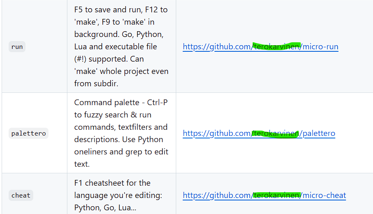Click the '(#!) supported. Can' text line
This screenshot has height=214, width=373.
tap(109, 59)
